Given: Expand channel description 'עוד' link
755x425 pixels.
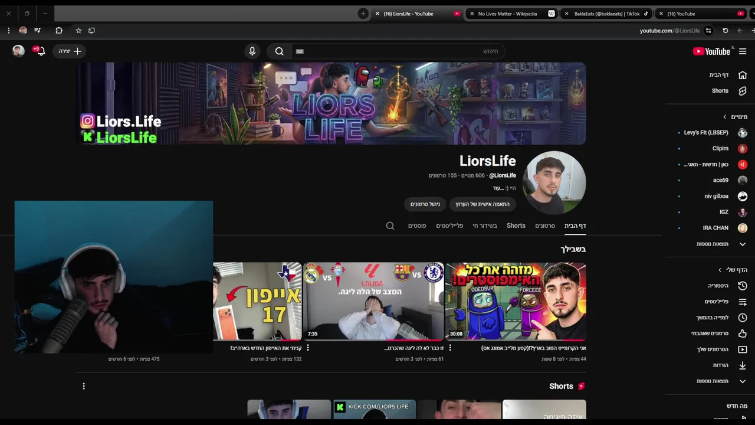Looking at the screenshot, I should click(x=498, y=188).
